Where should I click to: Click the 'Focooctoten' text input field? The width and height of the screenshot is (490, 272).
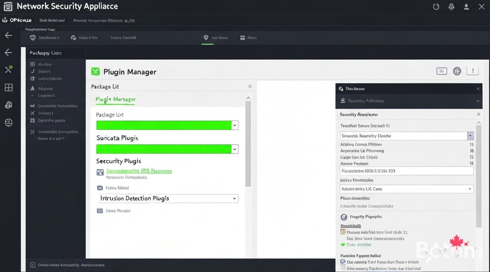[407, 171]
